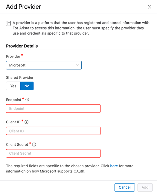The image size is (157, 194).
Task: Click the Cancel button
Action: coord(125,187)
